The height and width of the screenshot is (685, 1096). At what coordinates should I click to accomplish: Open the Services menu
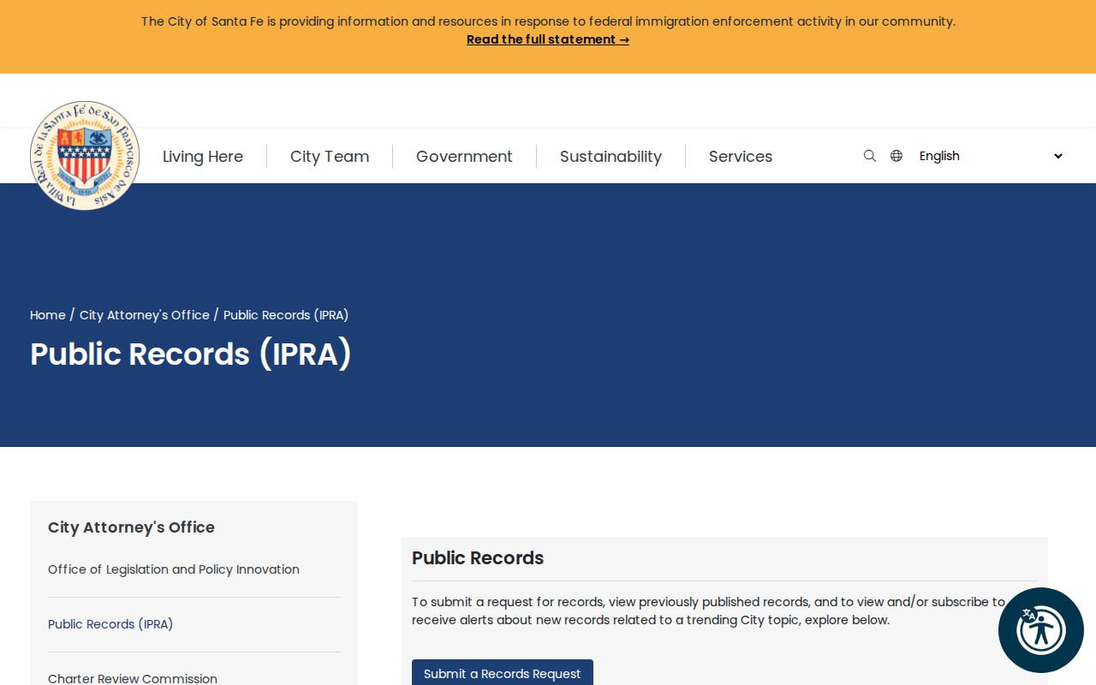(x=741, y=157)
